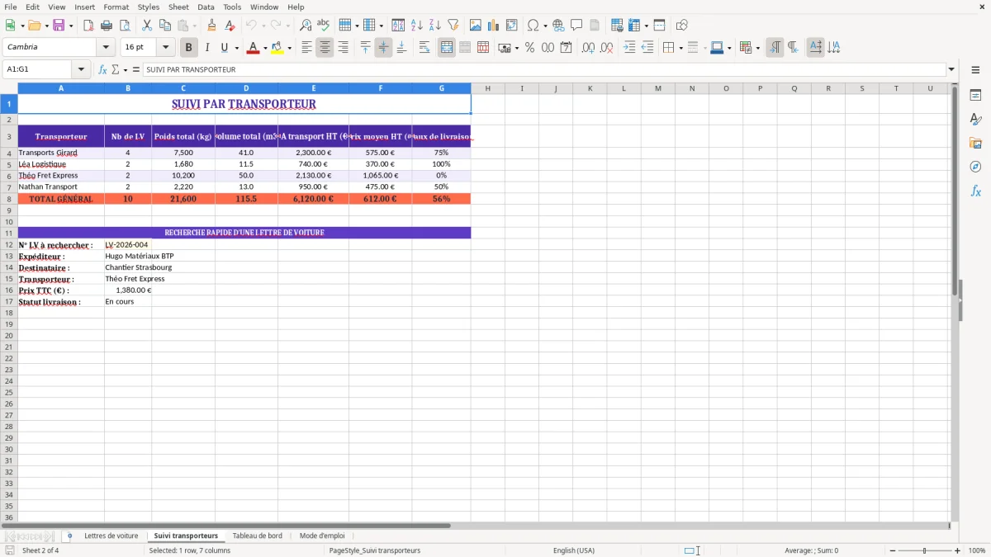Open the Function Wizard fx icon
Image resolution: width=991 pixels, height=557 pixels.
click(x=103, y=70)
